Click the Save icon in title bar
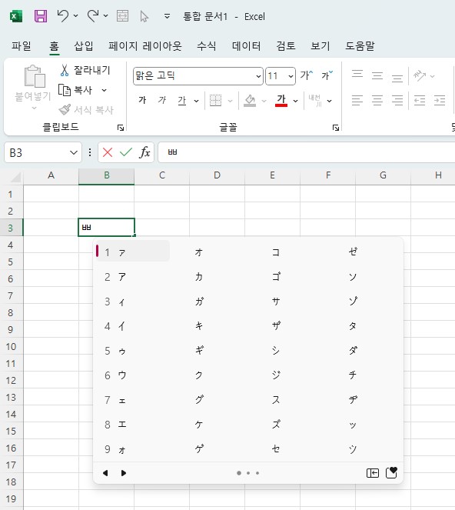 (41, 16)
